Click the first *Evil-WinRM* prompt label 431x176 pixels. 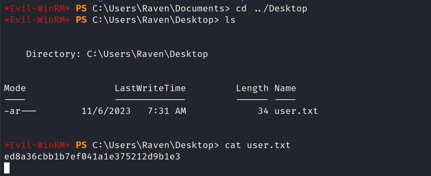pyautogui.click(x=37, y=8)
